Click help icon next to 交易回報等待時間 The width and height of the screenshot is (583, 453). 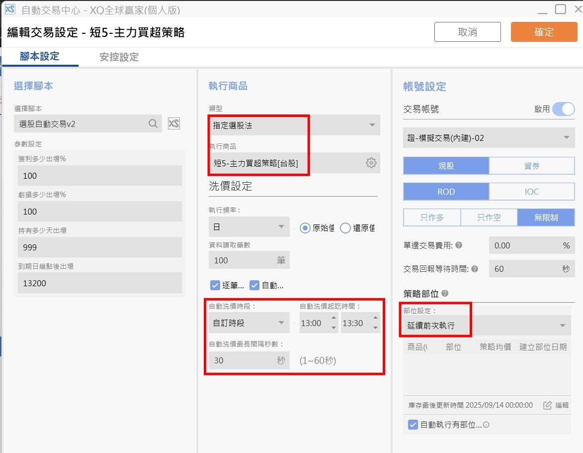tap(475, 269)
